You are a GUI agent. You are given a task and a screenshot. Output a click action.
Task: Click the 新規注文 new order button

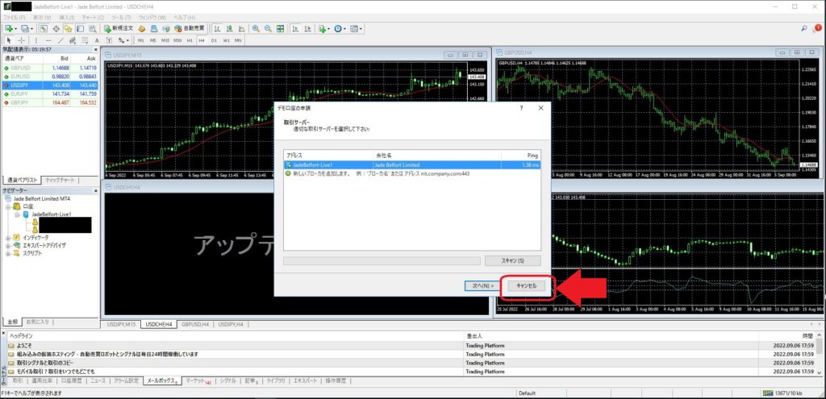click(x=119, y=28)
